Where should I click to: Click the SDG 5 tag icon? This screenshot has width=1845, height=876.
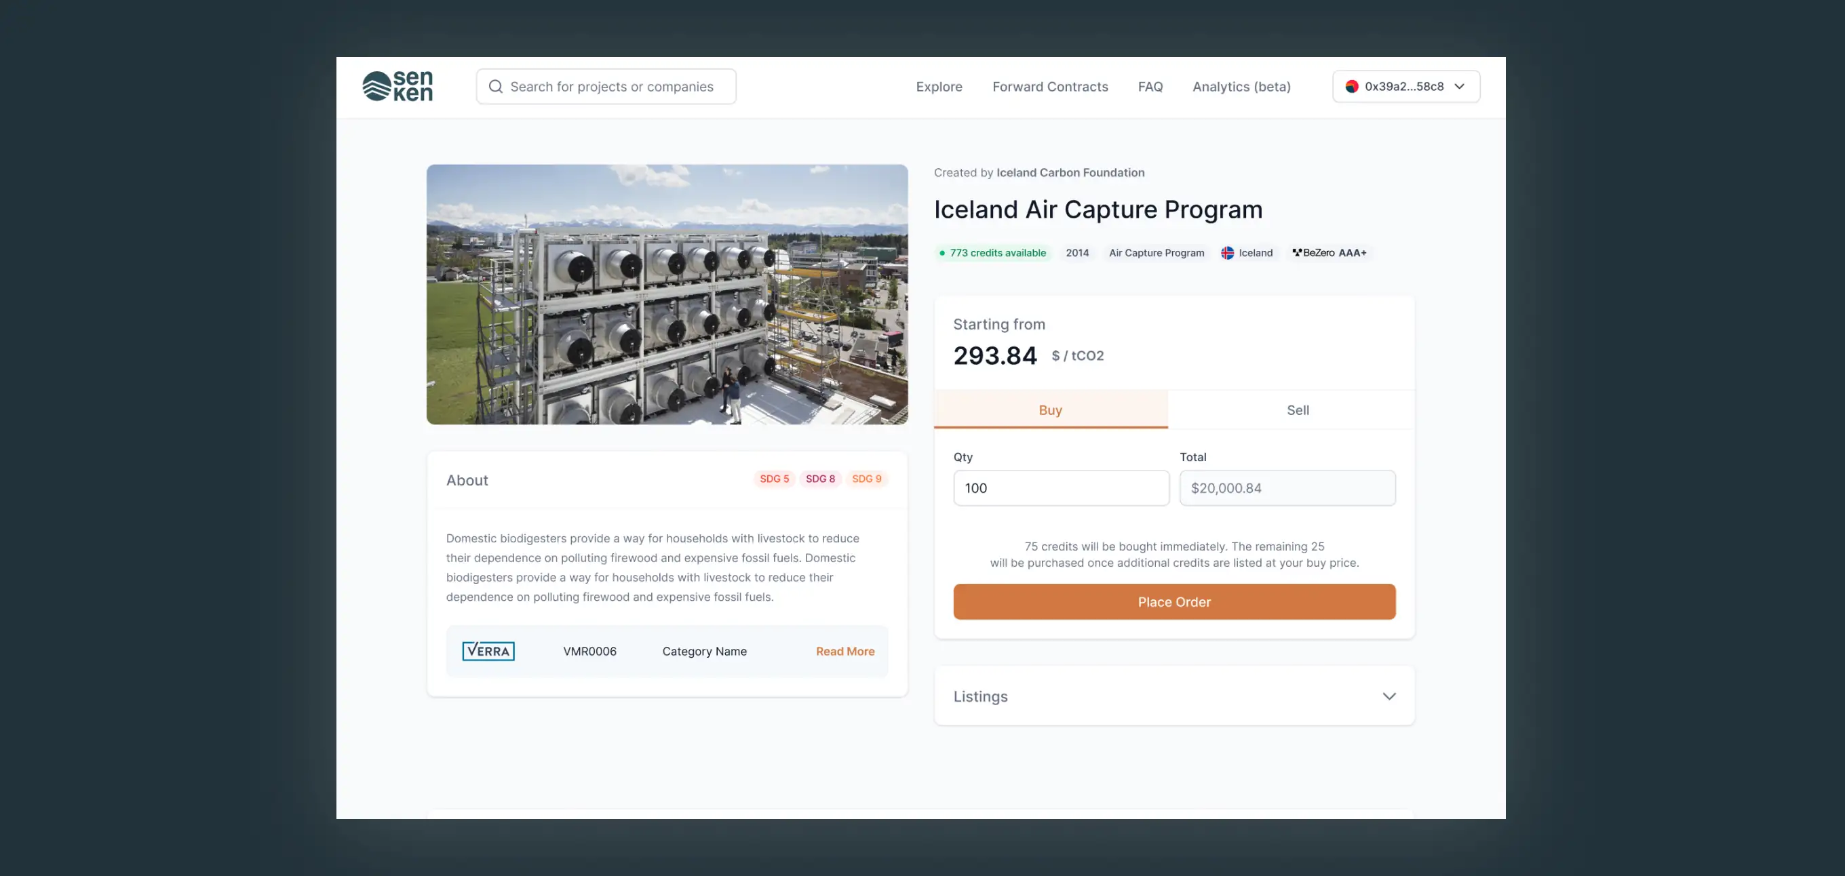(773, 479)
